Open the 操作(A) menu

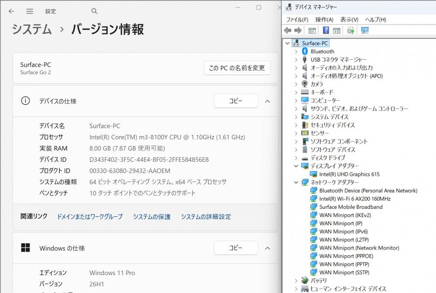(x=324, y=20)
